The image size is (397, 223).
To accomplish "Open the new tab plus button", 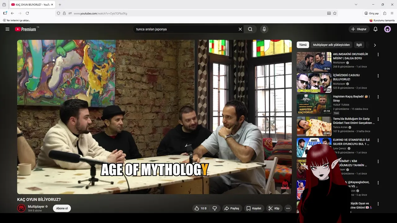I will [60, 5].
